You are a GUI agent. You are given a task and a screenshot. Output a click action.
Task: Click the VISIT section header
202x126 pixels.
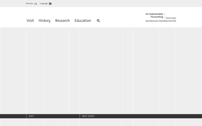point(31,116)
